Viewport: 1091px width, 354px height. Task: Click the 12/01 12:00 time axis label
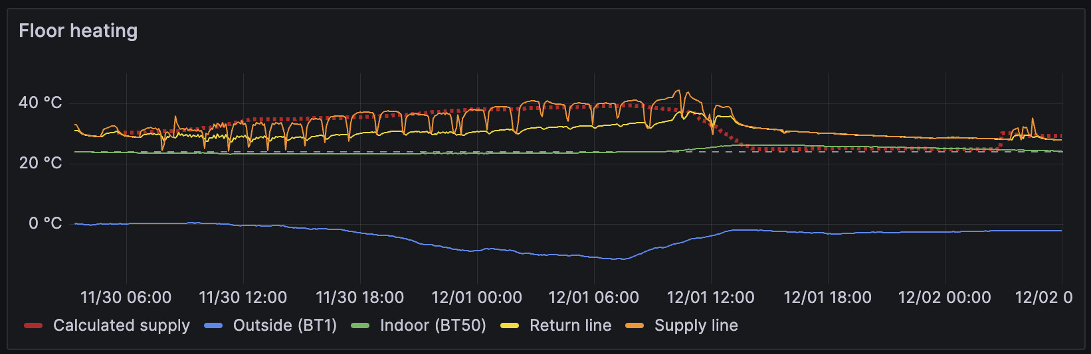click(710, 298)
